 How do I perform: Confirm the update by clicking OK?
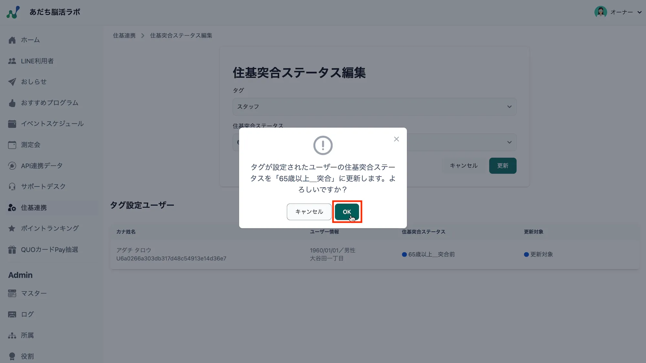347,212
